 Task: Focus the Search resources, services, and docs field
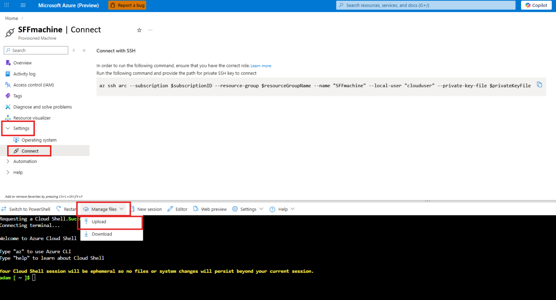click(426, 5)
